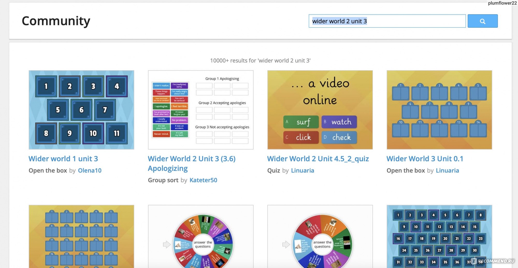The height and width of the screenshot is (268, 518).
Task: Visit author Olena10's profile
Action: point(90,170)
